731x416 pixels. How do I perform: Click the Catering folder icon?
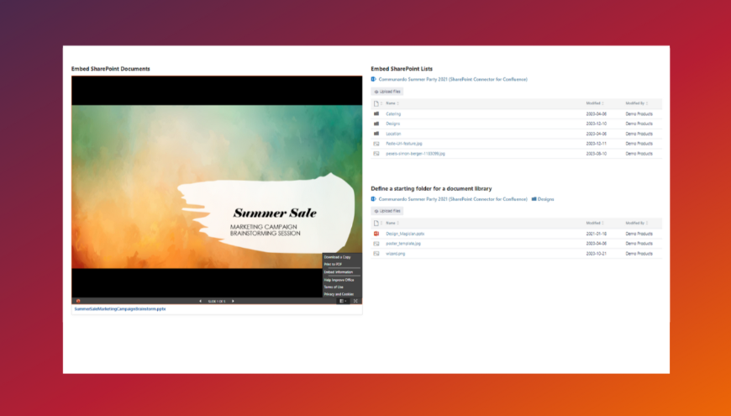376,113
